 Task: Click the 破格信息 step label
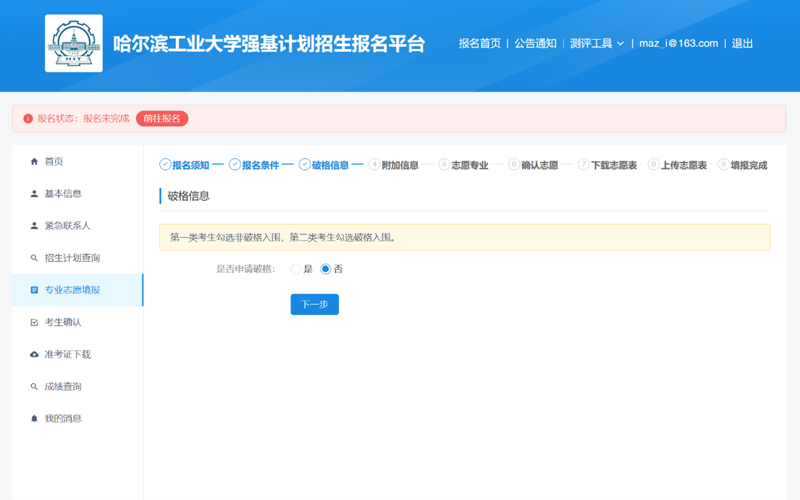tap(330, 165)
